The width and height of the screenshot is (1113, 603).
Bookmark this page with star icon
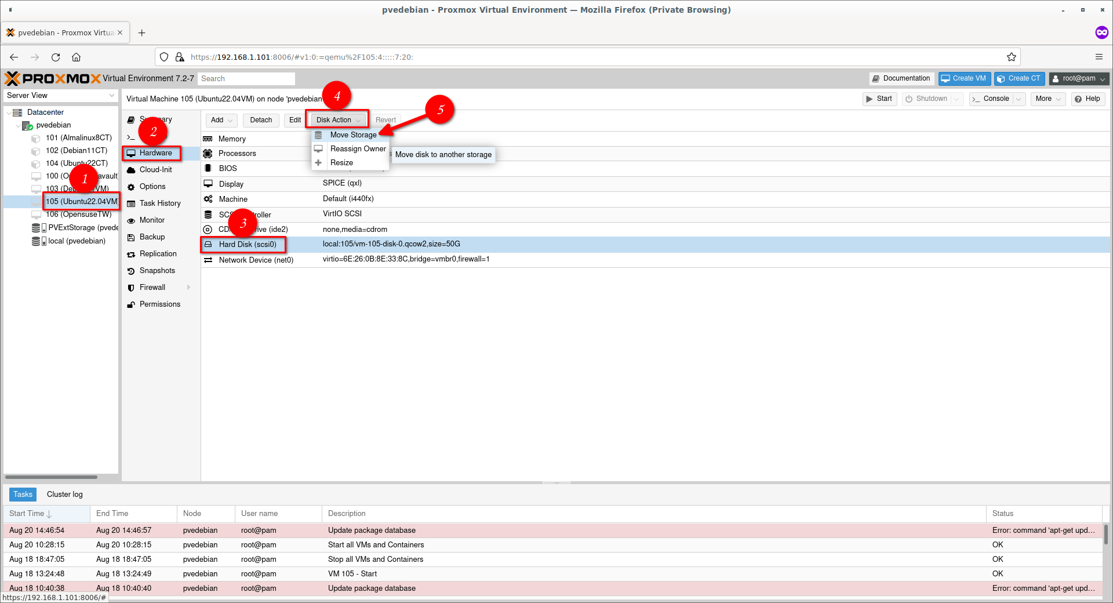tap(1012, 57)
